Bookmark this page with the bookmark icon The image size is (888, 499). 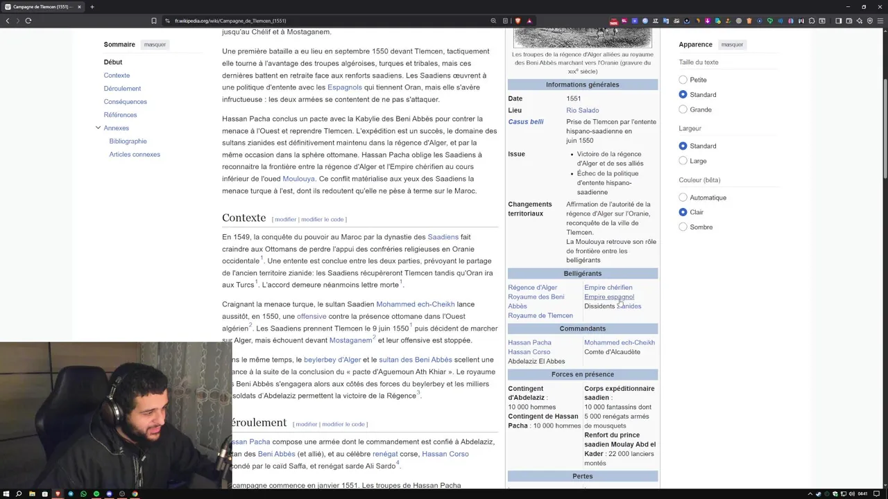(x=154, y=21)
